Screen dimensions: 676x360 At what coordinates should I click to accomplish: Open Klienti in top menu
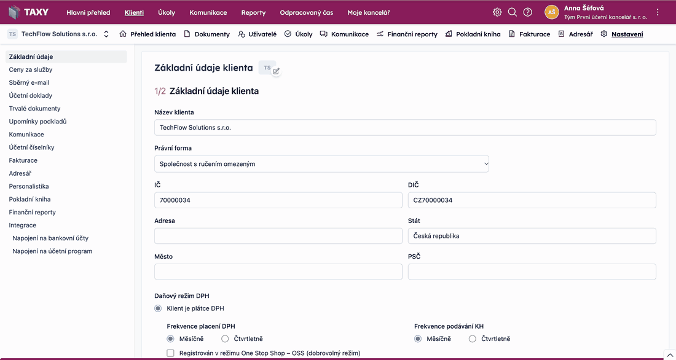click(134, 12)
